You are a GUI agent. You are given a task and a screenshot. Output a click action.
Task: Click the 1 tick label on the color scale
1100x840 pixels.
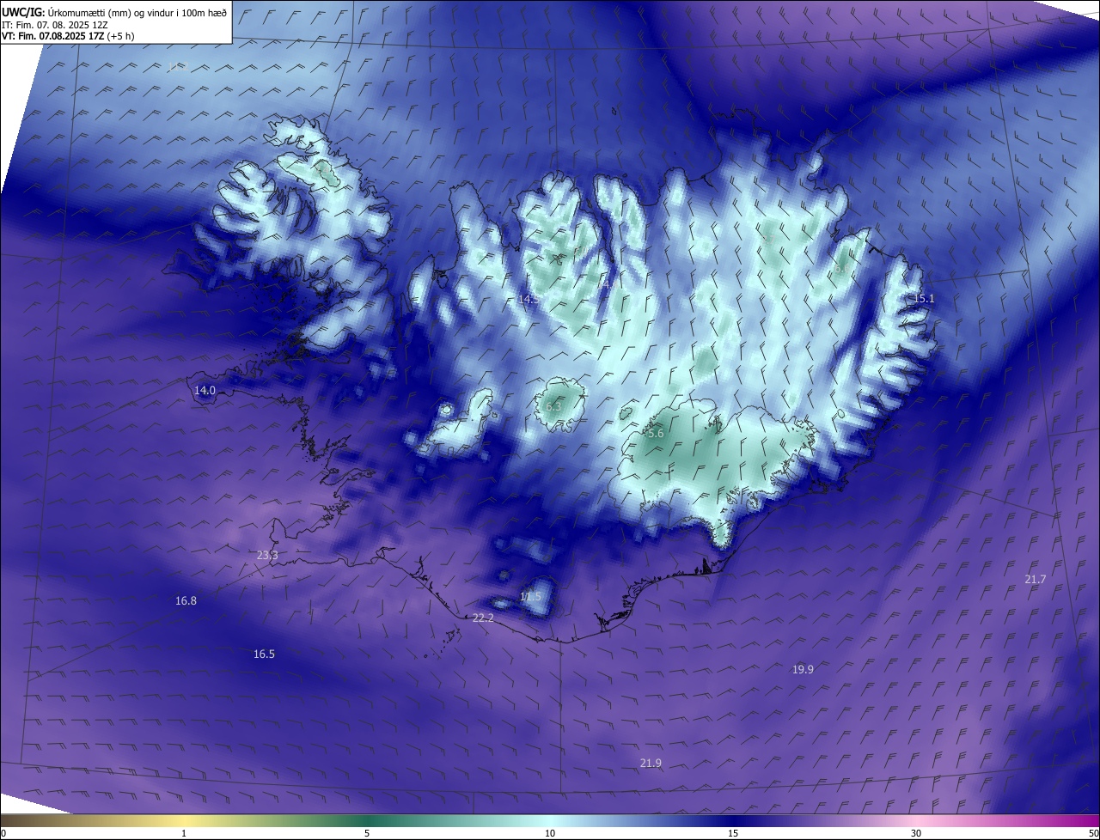click(184, 833)
